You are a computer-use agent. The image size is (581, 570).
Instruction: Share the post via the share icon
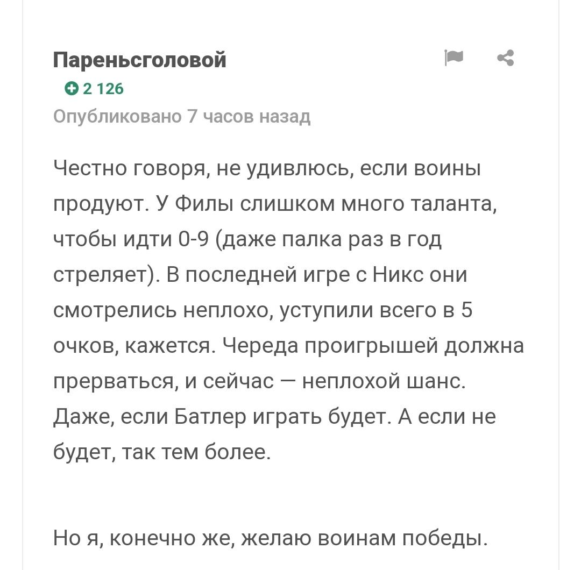505,58
